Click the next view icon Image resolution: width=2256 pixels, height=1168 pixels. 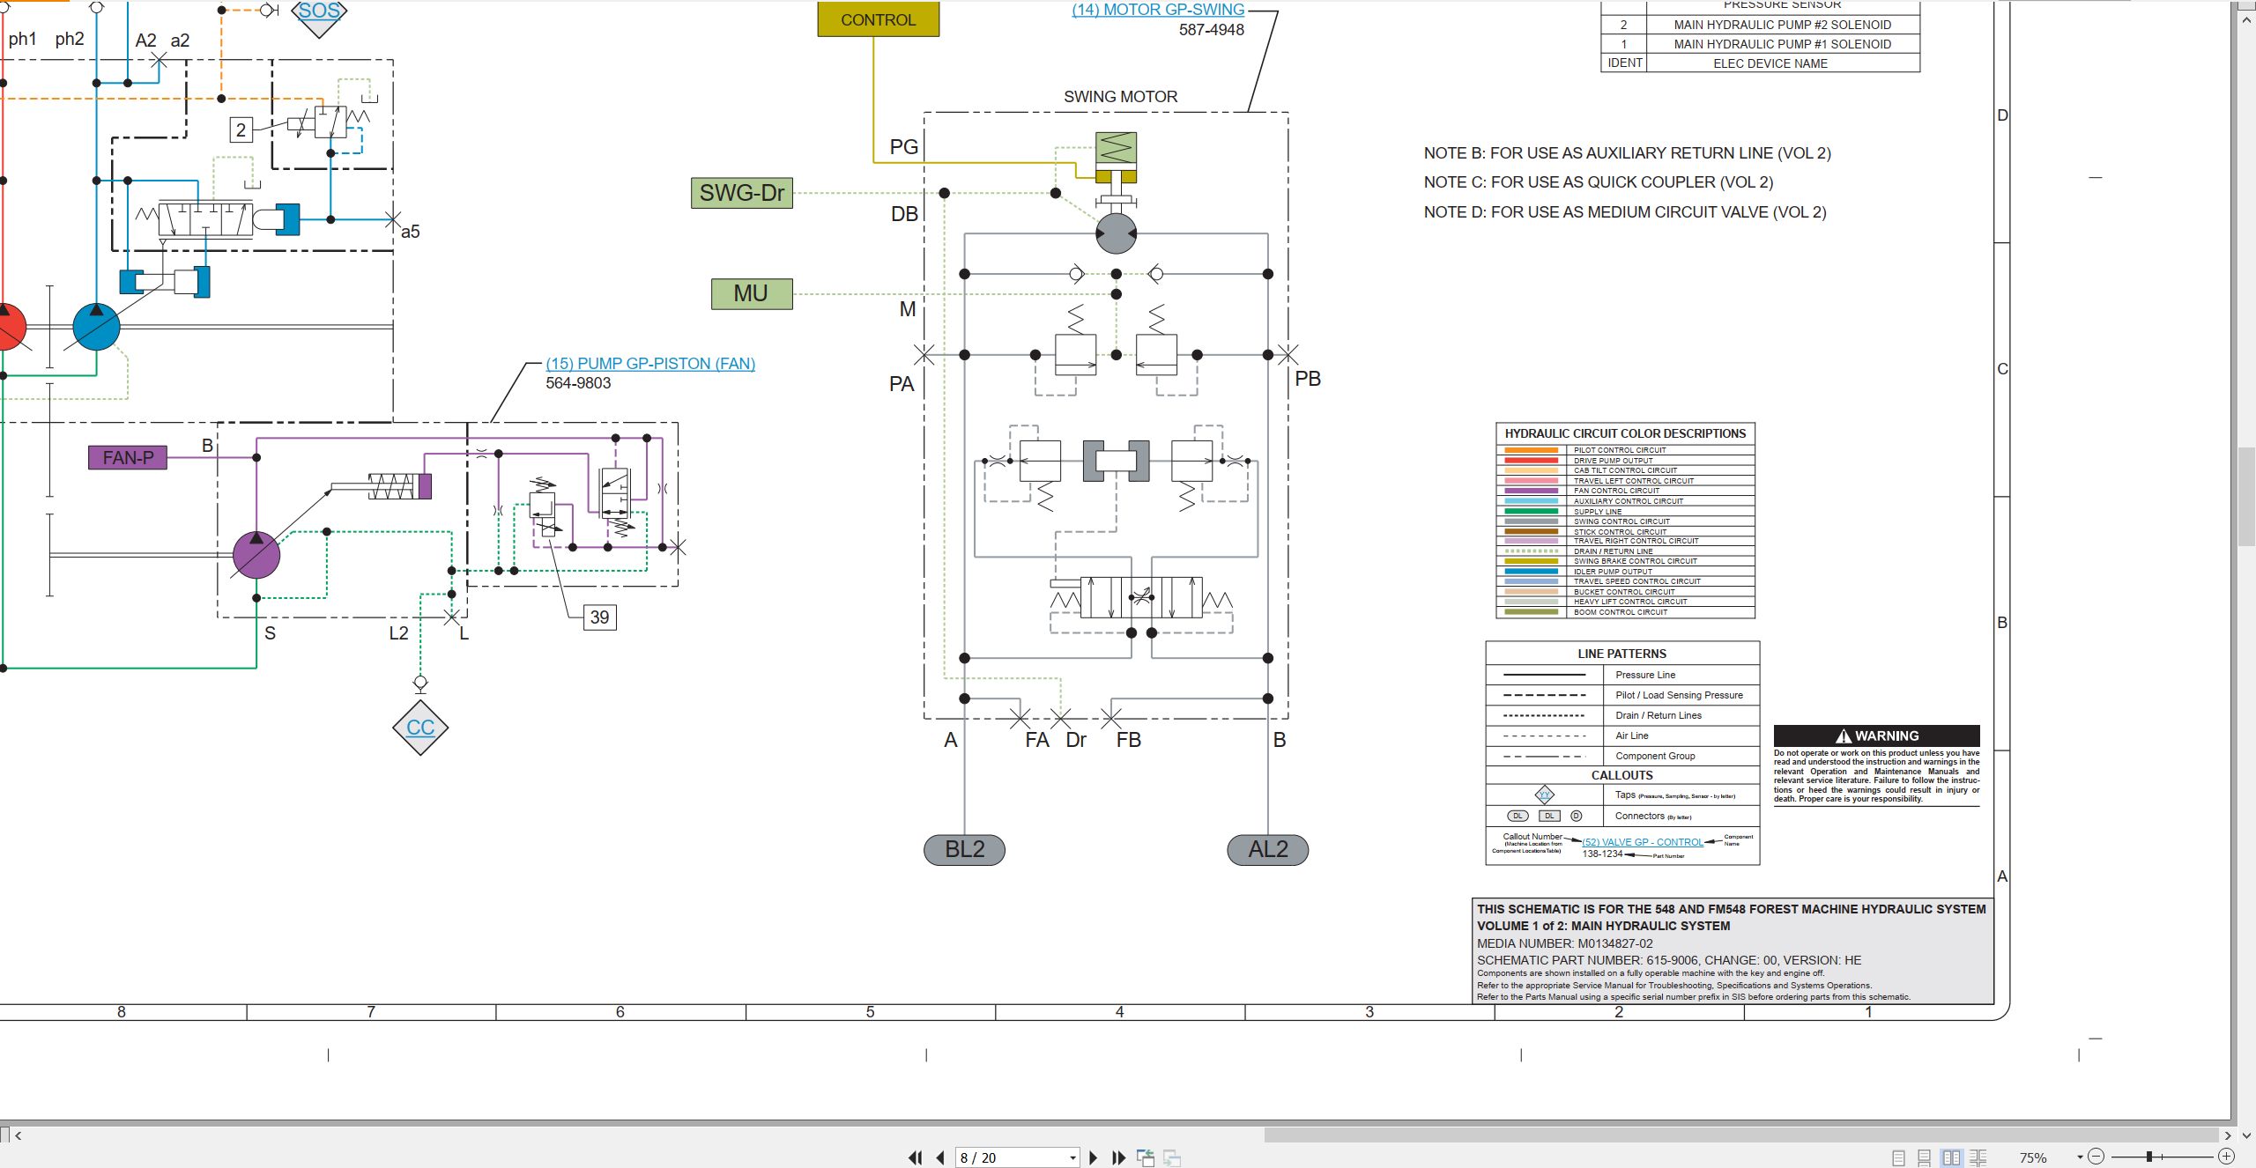(1172, 1157)
